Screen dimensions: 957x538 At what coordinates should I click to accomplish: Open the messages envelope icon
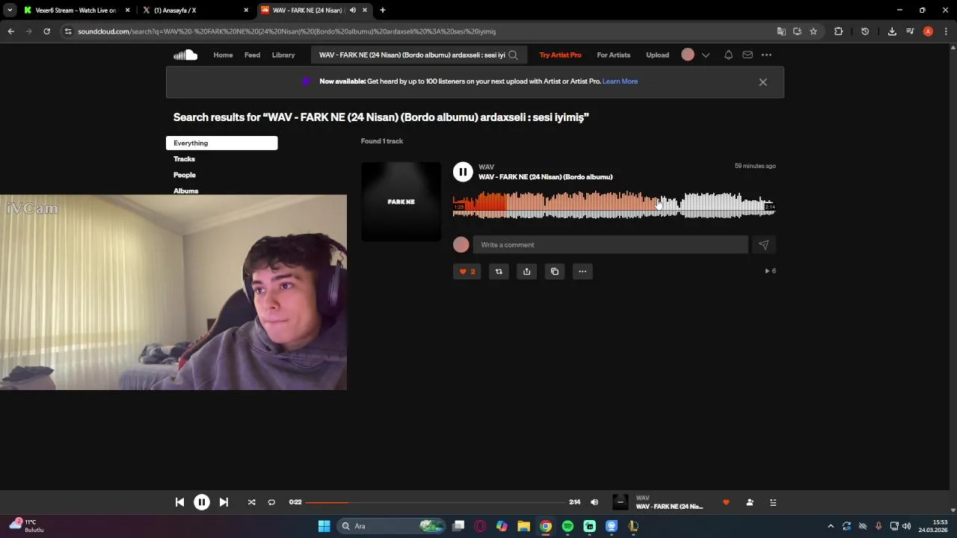click(x=748, y=55)
